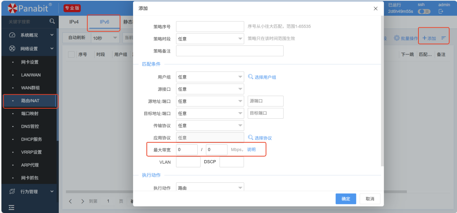
Task: Click the 策略序号 input field
Action: pos(210,26)
